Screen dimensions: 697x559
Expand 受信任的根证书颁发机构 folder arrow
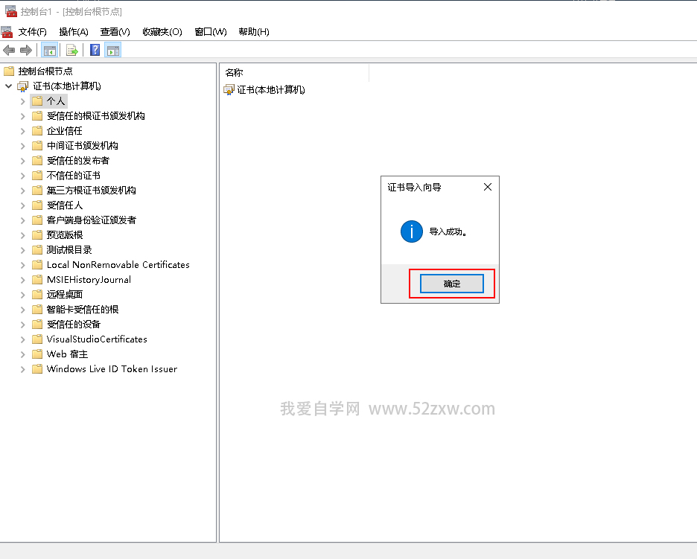pos(22,116)
